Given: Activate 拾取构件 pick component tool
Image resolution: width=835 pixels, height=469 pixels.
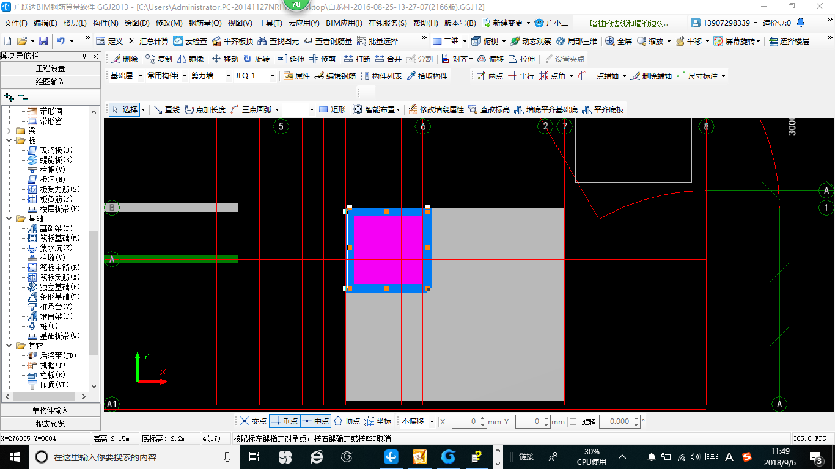Looking at the screenshot, I should (x=427, y=76).
